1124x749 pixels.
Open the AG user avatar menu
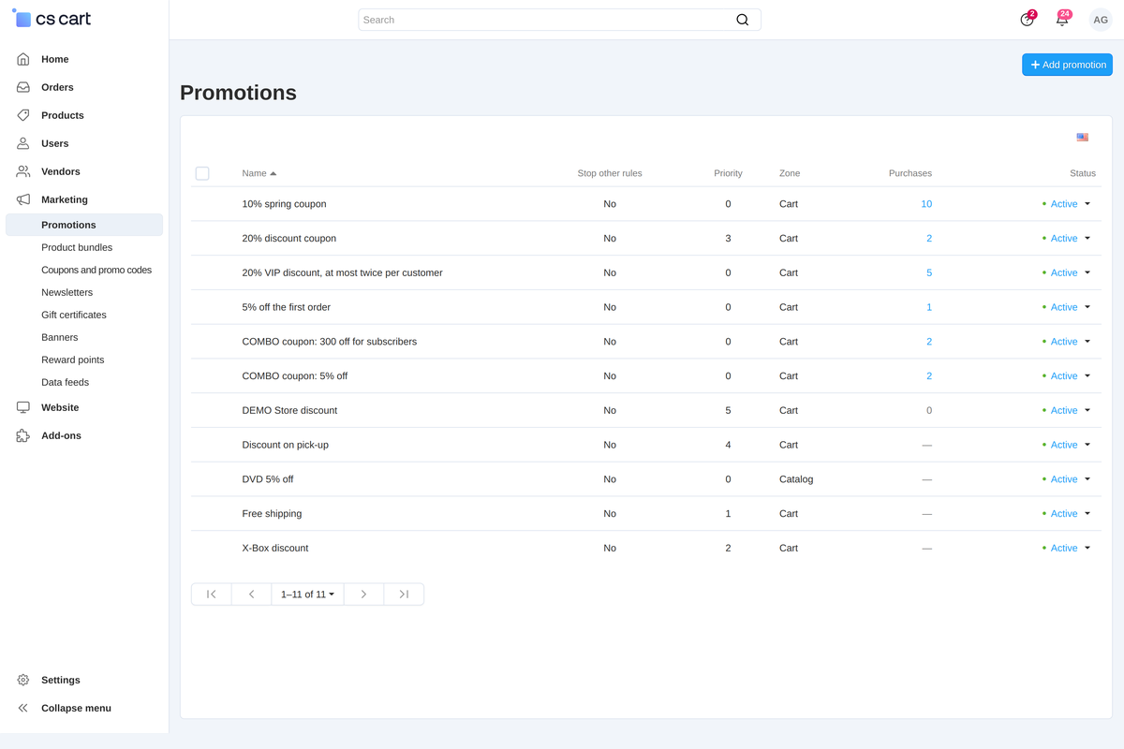pos(1101,20)
